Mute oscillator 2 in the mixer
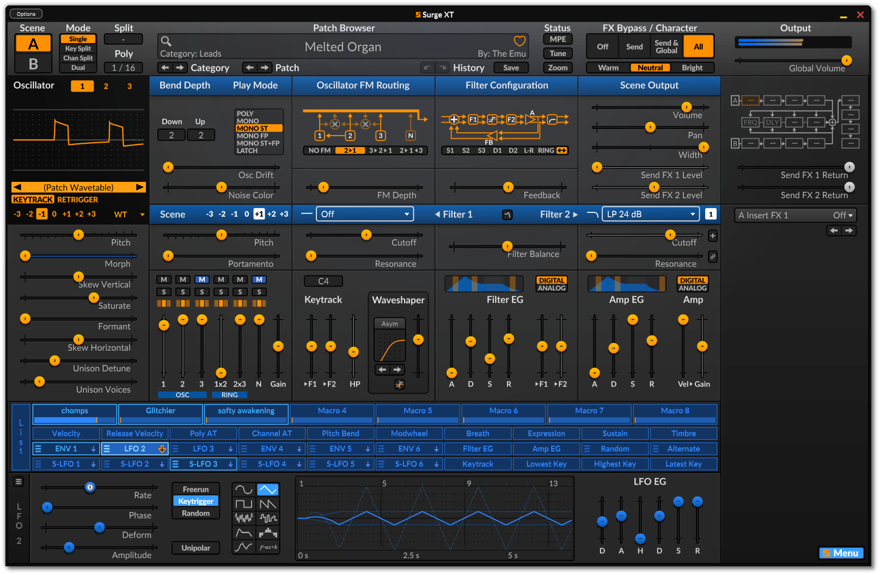This screenshot has width=880, height=575. 183,280
